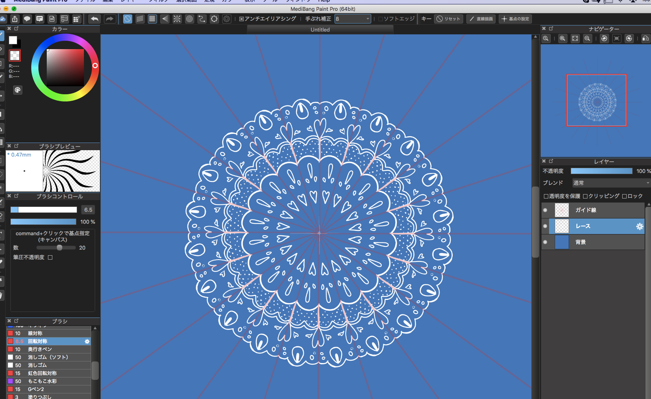
Task: Enable クリッピング checkbox
Action: coord(585,196)
